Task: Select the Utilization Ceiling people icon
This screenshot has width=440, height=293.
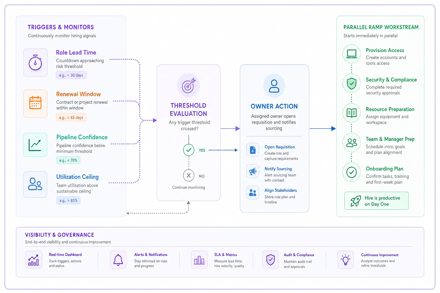Action: tap(35, 184)
